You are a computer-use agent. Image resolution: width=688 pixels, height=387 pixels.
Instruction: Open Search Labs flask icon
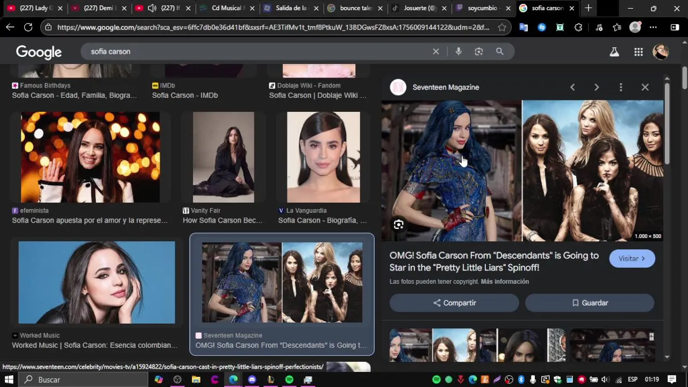[x=614, y=52]
